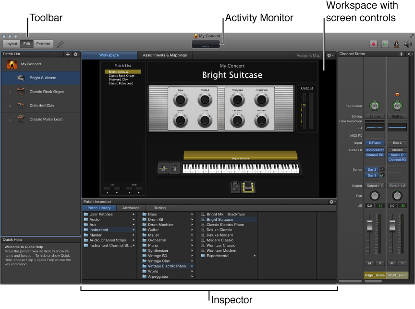The height and width of the screenshot is (309, 415).
Task: Switch to the Assignments & Mappings tab
Action: [x=164, y=55]
